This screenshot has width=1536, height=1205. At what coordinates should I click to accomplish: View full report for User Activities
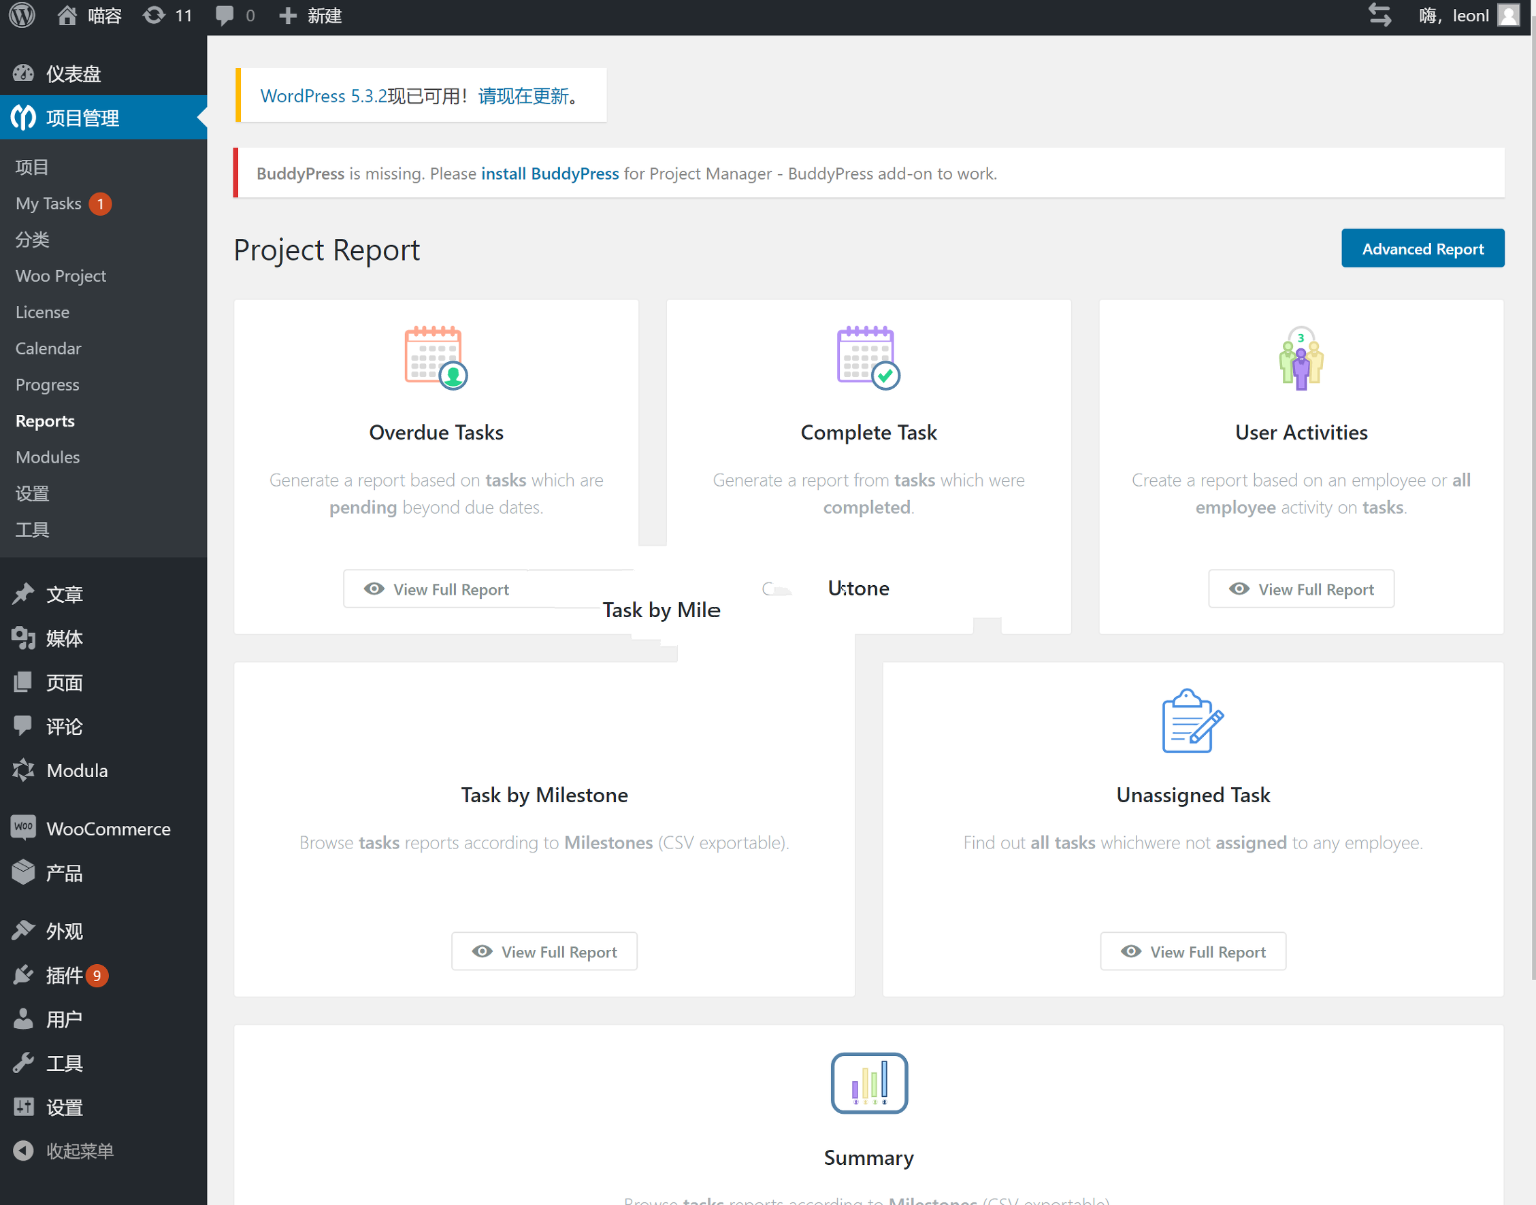[1301, 589]
